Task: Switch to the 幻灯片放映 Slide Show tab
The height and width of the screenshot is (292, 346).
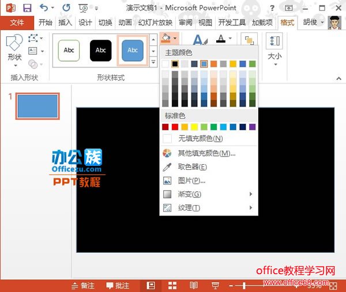Action: (155, 22)
